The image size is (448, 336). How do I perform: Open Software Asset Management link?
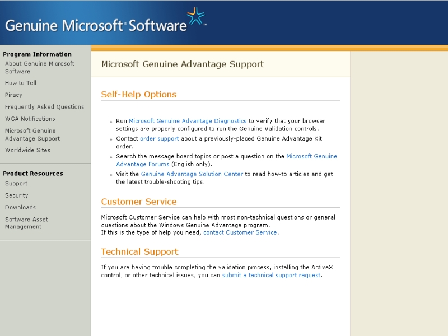click(26, 223)
